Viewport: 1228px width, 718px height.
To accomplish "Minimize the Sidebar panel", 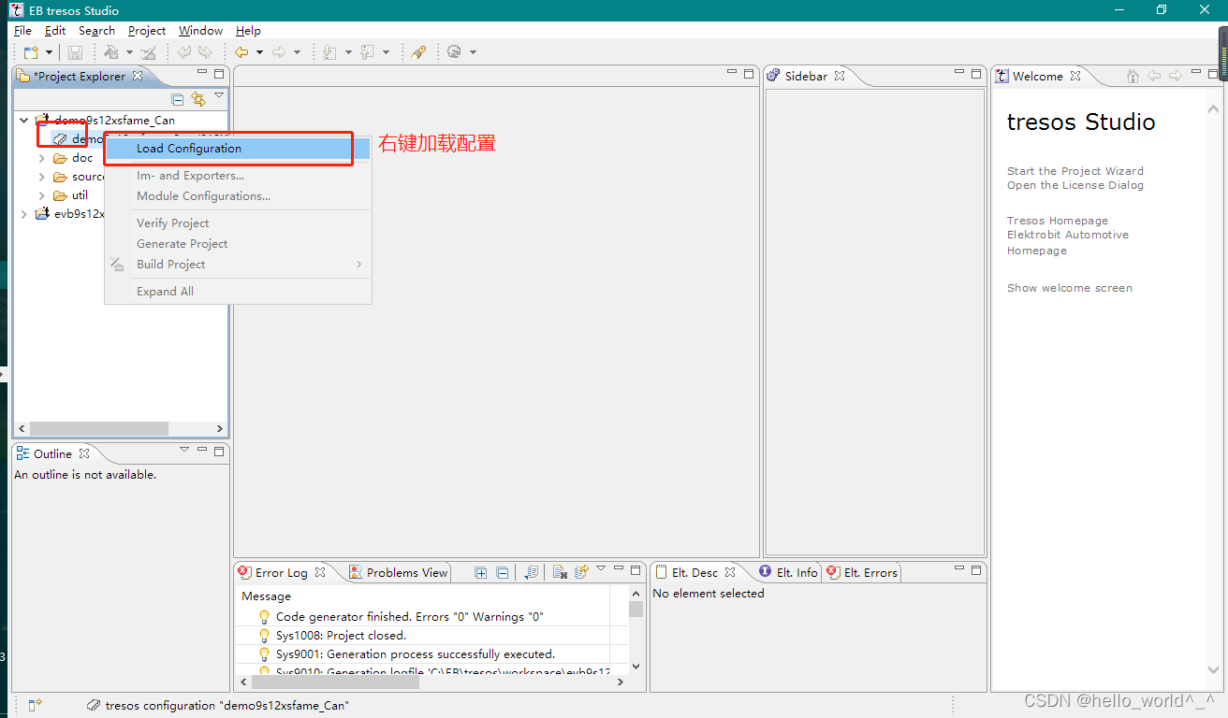I will tap(959, 73).
